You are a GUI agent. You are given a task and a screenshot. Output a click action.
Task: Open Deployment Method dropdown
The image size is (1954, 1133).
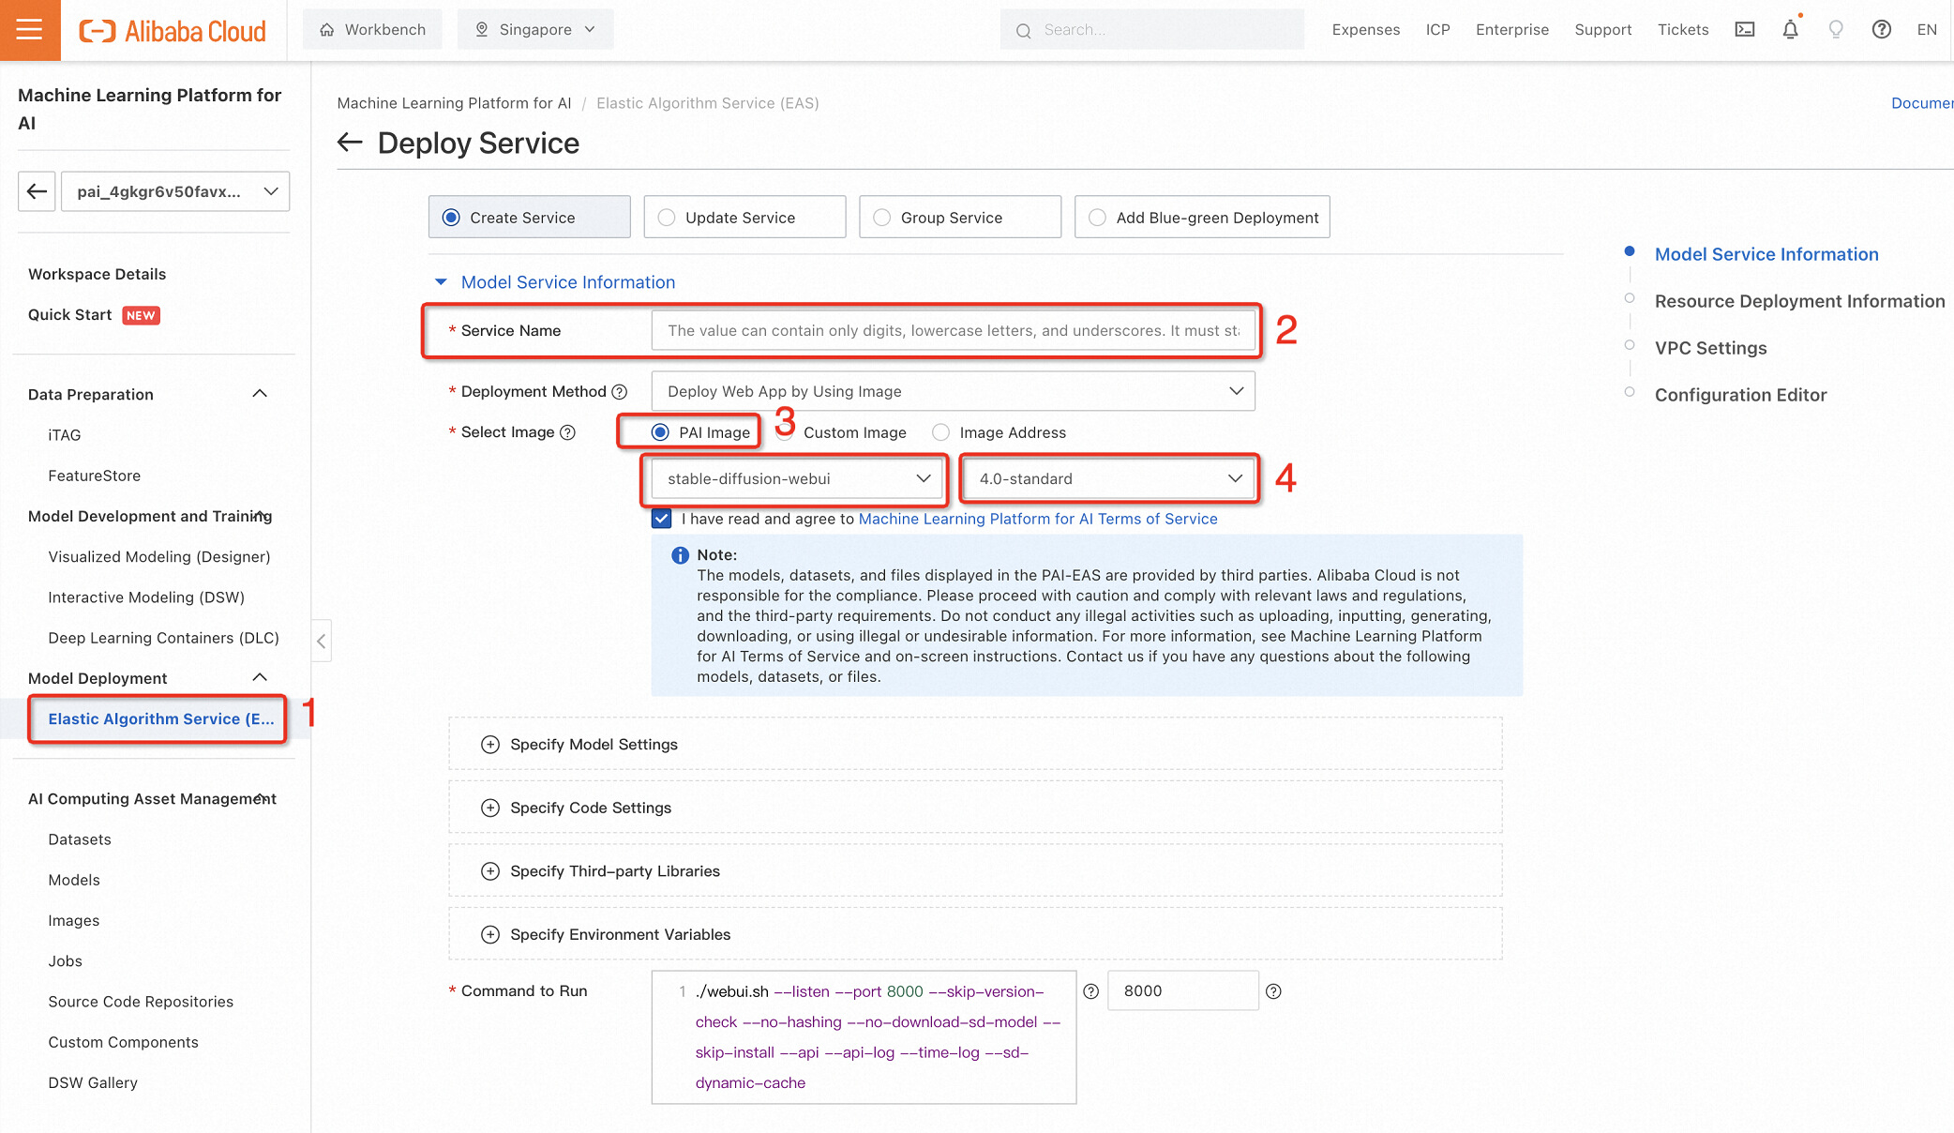click(953, 391)
